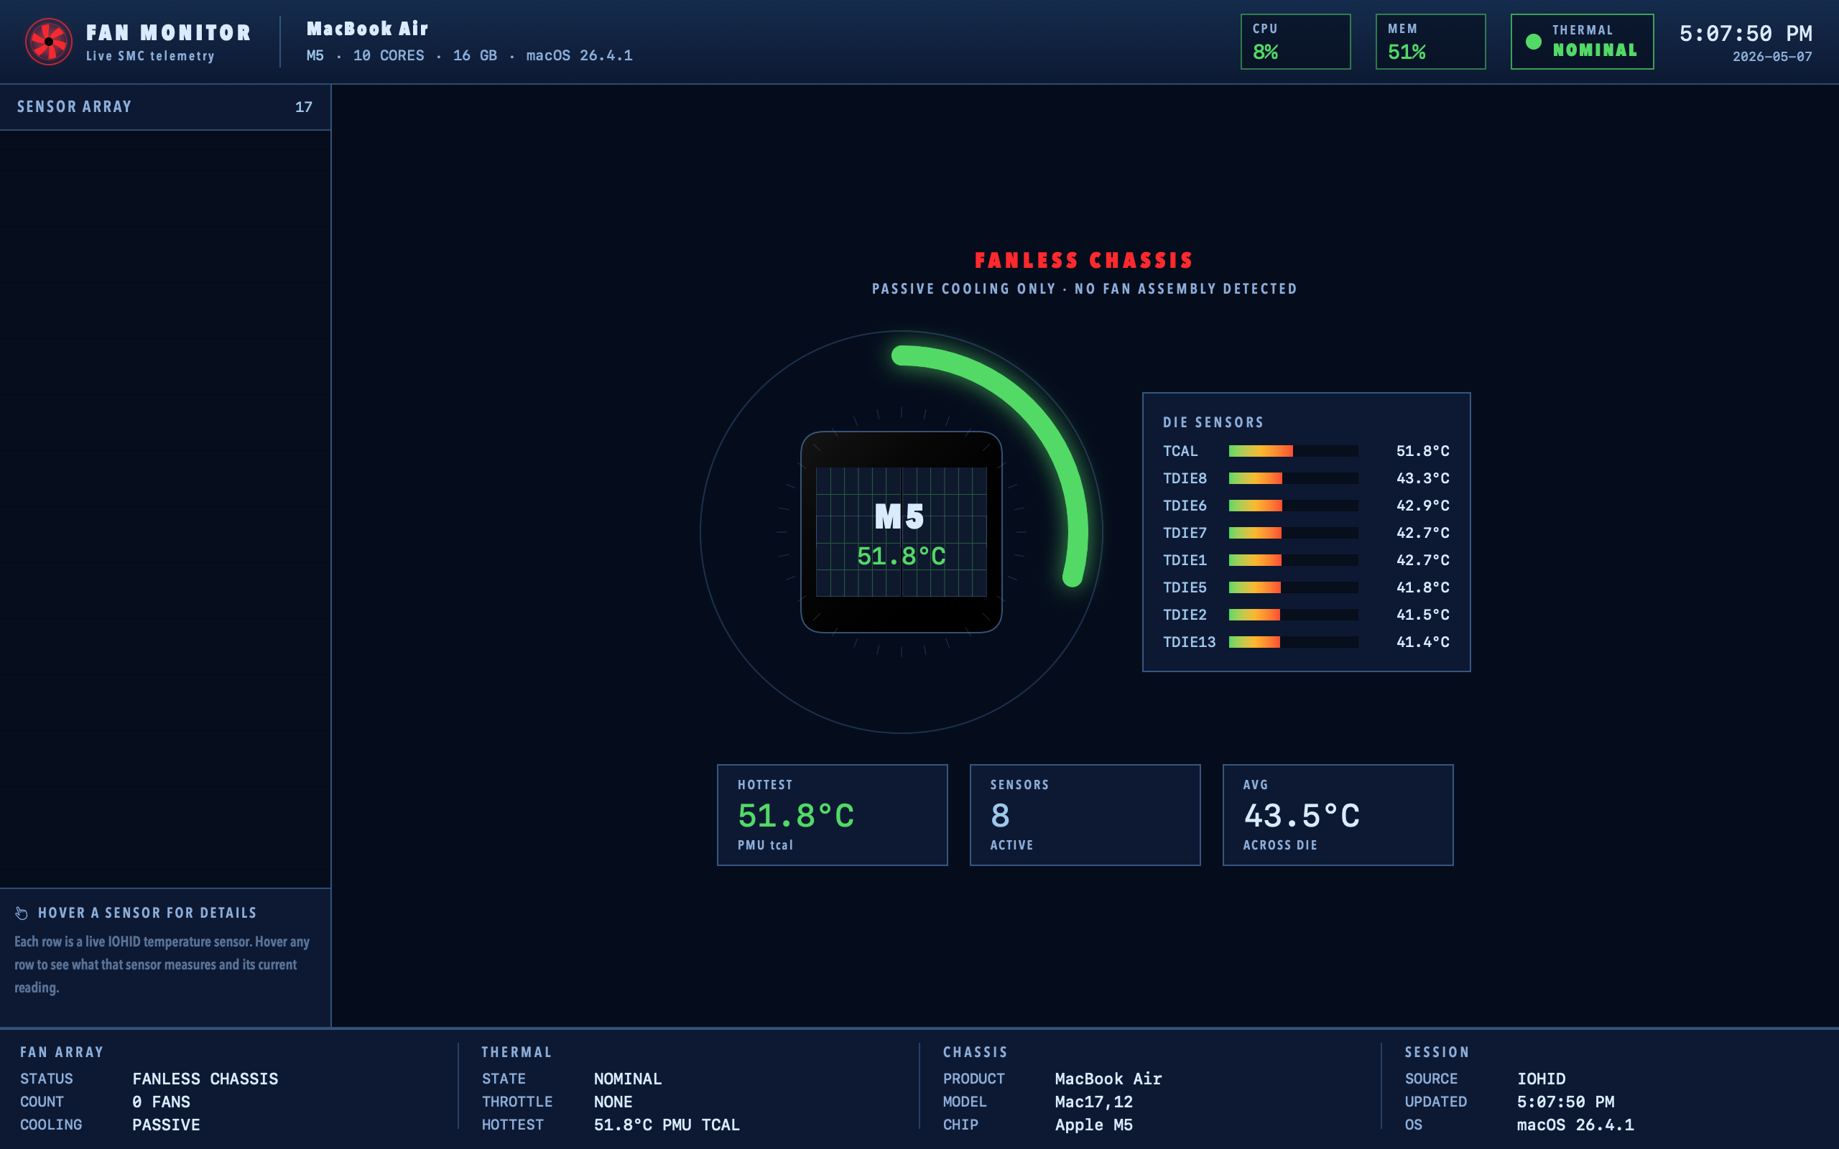The image size is (1839, 1149).
Task: Open the MEM 51% indicator
Action: [1430, 42]
